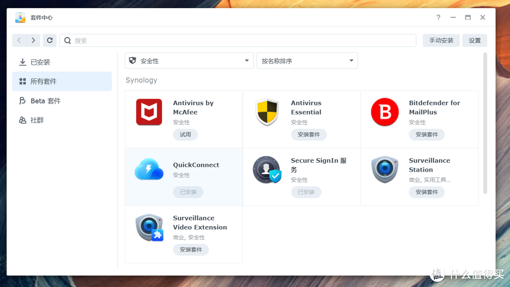Image resolution: width=510 pixels, height=287 pixels.
Task: Click 已安装 button under Secure SignIn
Action: pyautogui.click(x=306, y=192)
